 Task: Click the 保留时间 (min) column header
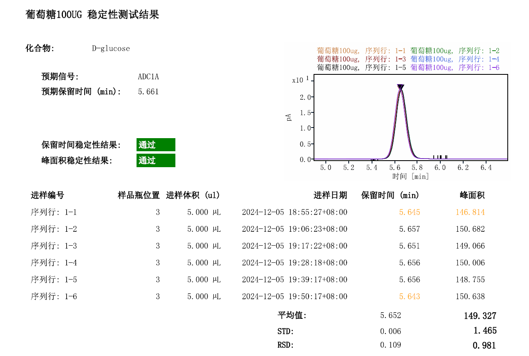[x=390, y=195]
